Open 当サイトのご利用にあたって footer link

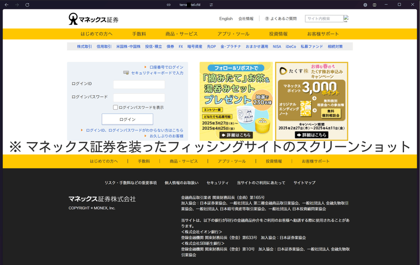coord(261,183)
